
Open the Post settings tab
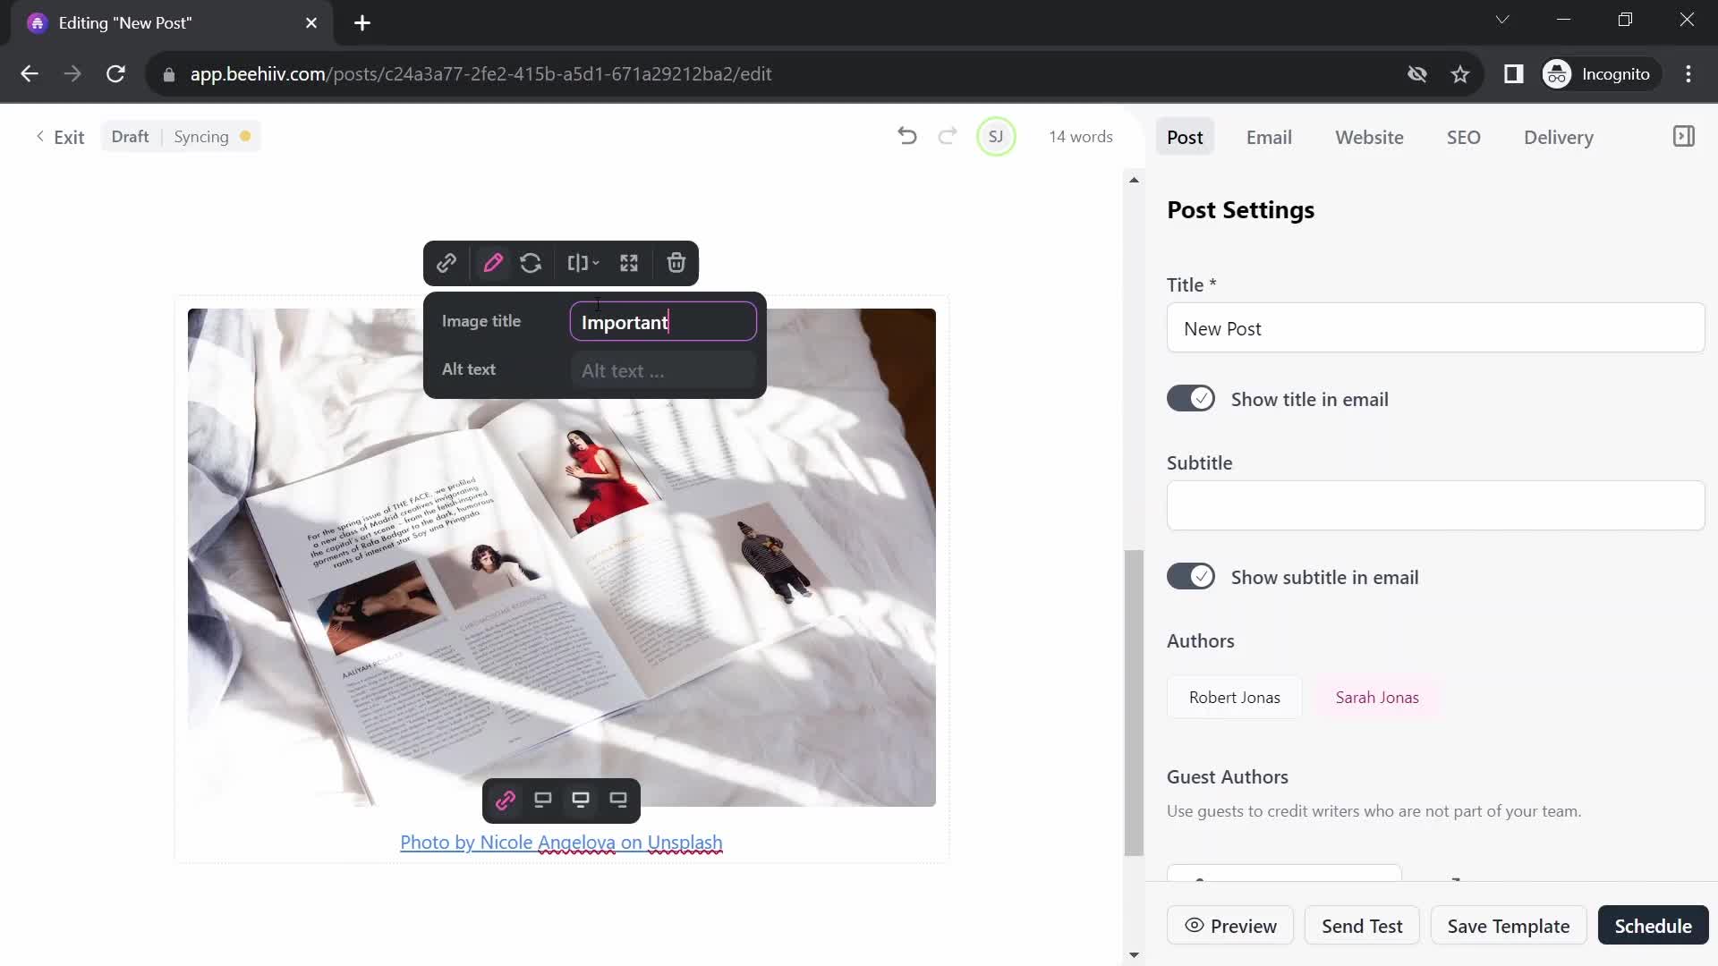pyautogui.click(x=1185, y=137)
